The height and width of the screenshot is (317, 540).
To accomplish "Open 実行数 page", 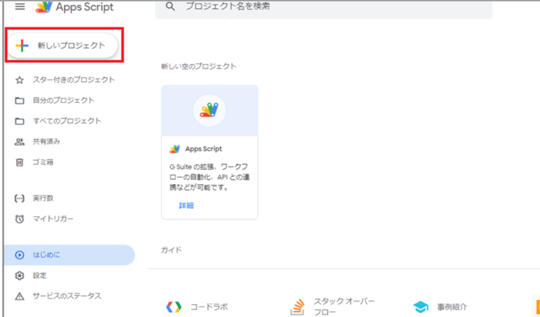I will [43, 198].
